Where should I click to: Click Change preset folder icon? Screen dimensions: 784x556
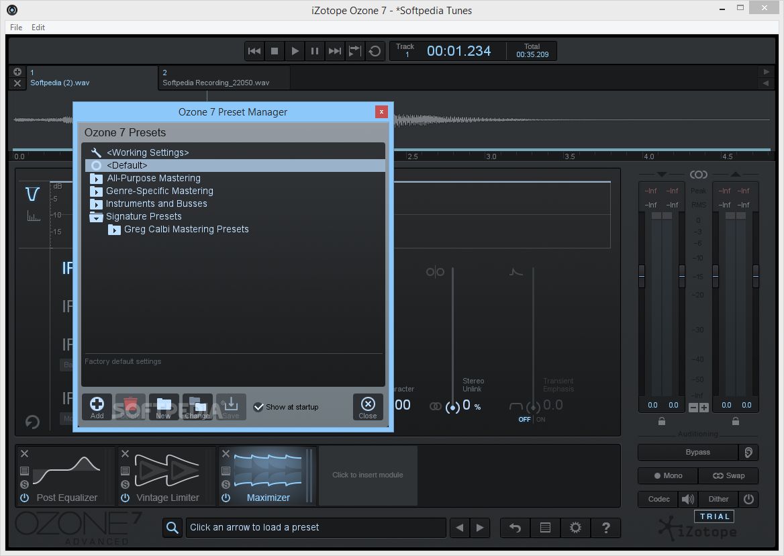pyautogui.click(x=197, y=407)
